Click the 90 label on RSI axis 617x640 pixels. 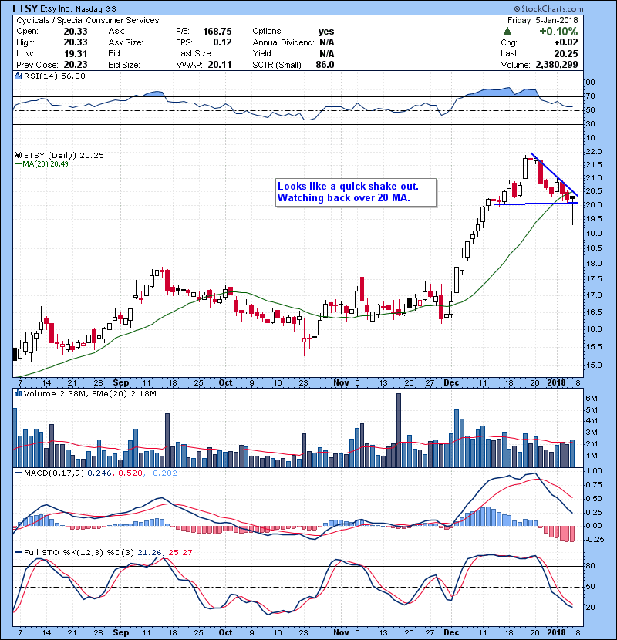[x=591, y=83]
